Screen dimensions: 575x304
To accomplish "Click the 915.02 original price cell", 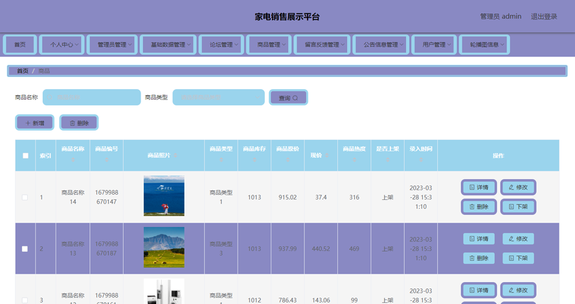I will pos(287,197).
